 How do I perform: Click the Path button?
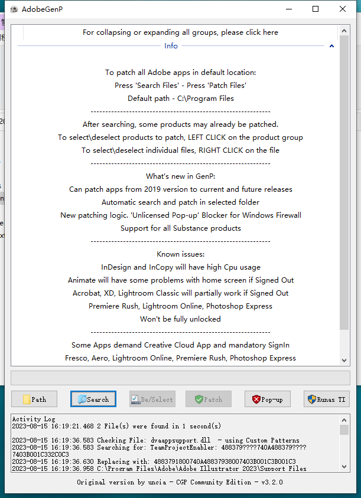coord(34,399)
